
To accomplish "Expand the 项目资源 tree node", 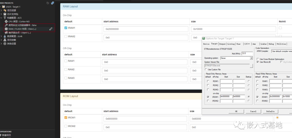I will click(1, 10).
